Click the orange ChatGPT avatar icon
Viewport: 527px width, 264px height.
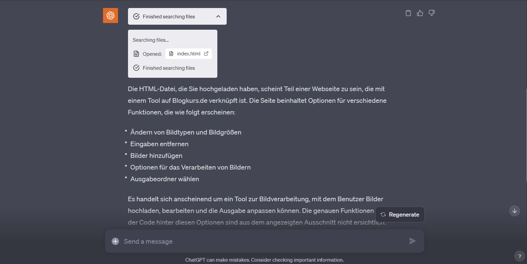(x=110, y=16)
